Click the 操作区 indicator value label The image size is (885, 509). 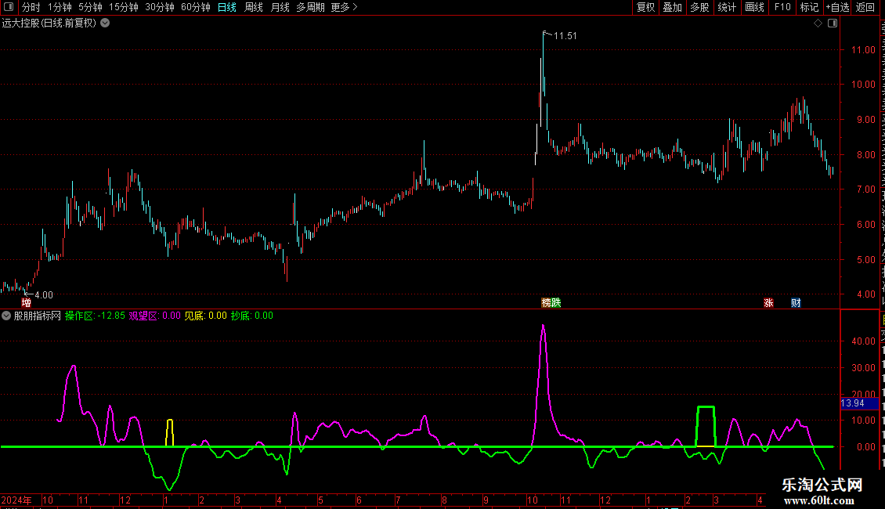95,316
